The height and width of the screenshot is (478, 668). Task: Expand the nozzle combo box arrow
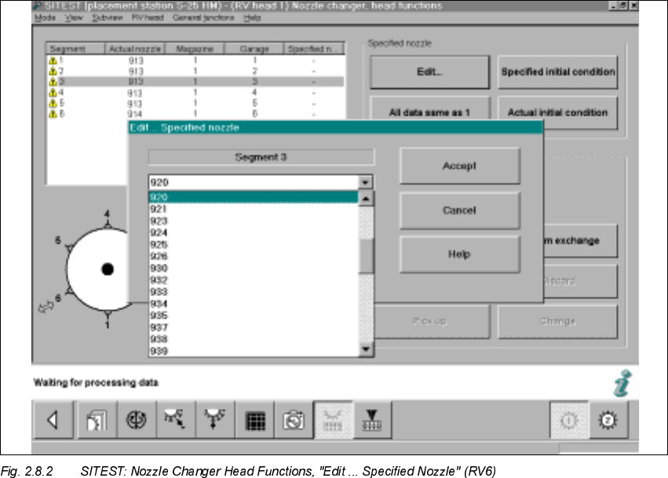point(366,182)
